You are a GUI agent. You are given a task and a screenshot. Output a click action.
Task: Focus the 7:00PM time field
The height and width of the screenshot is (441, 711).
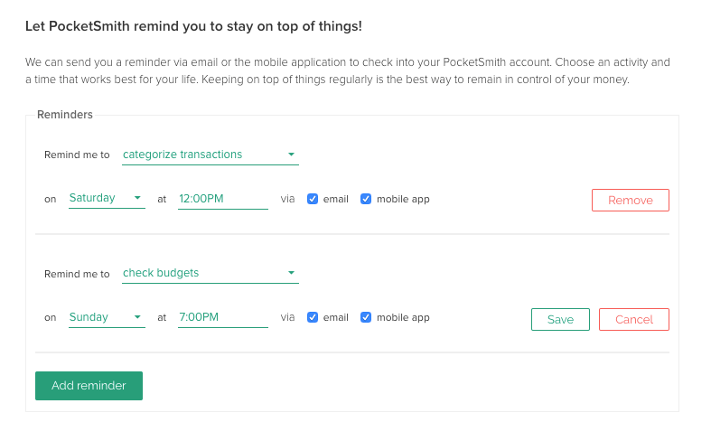coord(222,317)
